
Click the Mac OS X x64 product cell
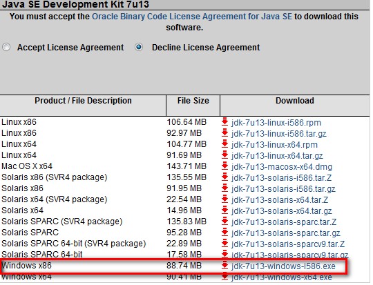pyautogui.click(x=27, y=166)
